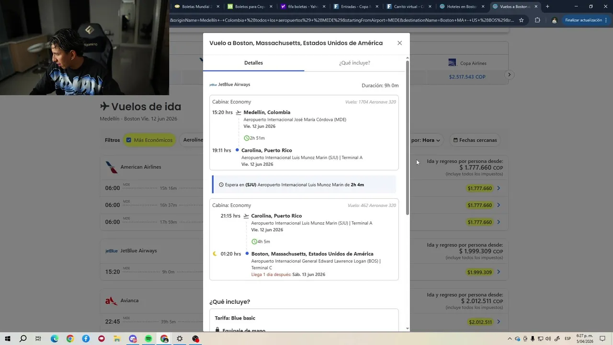Open the ¿Qué incluye? tab
Screen dimensions: 613x345
tap(354, 63)
